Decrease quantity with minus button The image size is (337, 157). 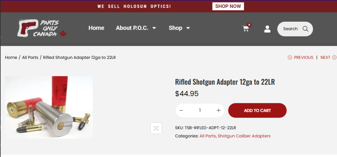[182, 111]
